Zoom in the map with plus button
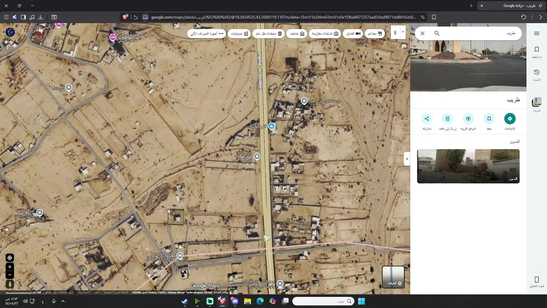547x308 pixels. click(9, 267)
